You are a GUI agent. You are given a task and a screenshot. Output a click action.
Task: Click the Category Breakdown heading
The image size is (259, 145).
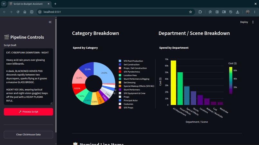pyautogui.click(x=95, y=33)
